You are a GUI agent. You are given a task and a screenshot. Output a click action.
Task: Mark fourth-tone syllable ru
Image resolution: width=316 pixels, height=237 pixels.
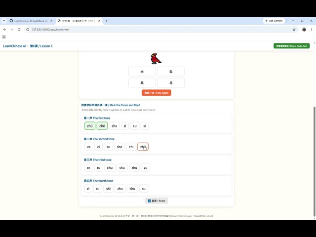coord(98,189)
